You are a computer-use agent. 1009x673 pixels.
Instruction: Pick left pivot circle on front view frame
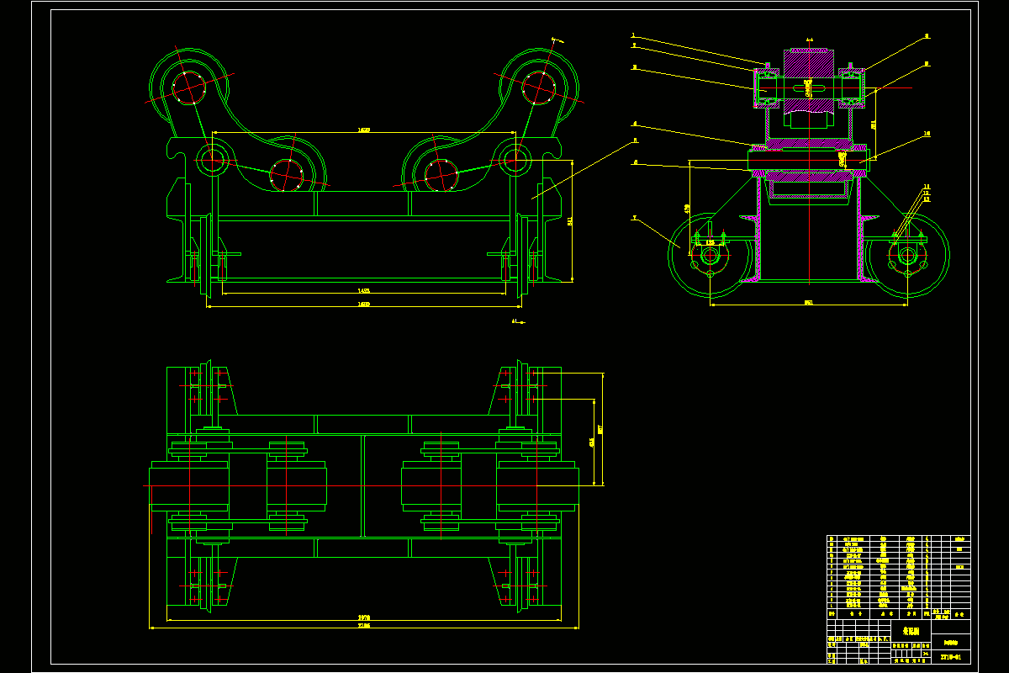212,158
